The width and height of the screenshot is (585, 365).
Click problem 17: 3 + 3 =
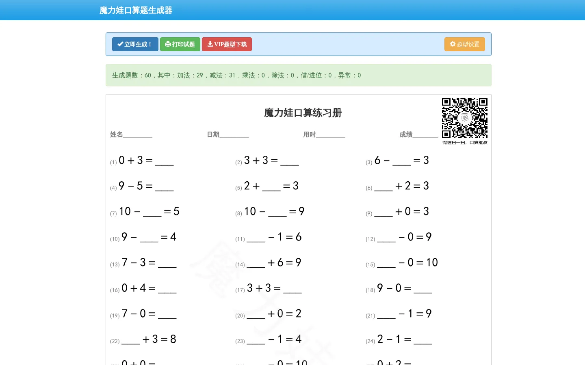(x=269, y=288)
